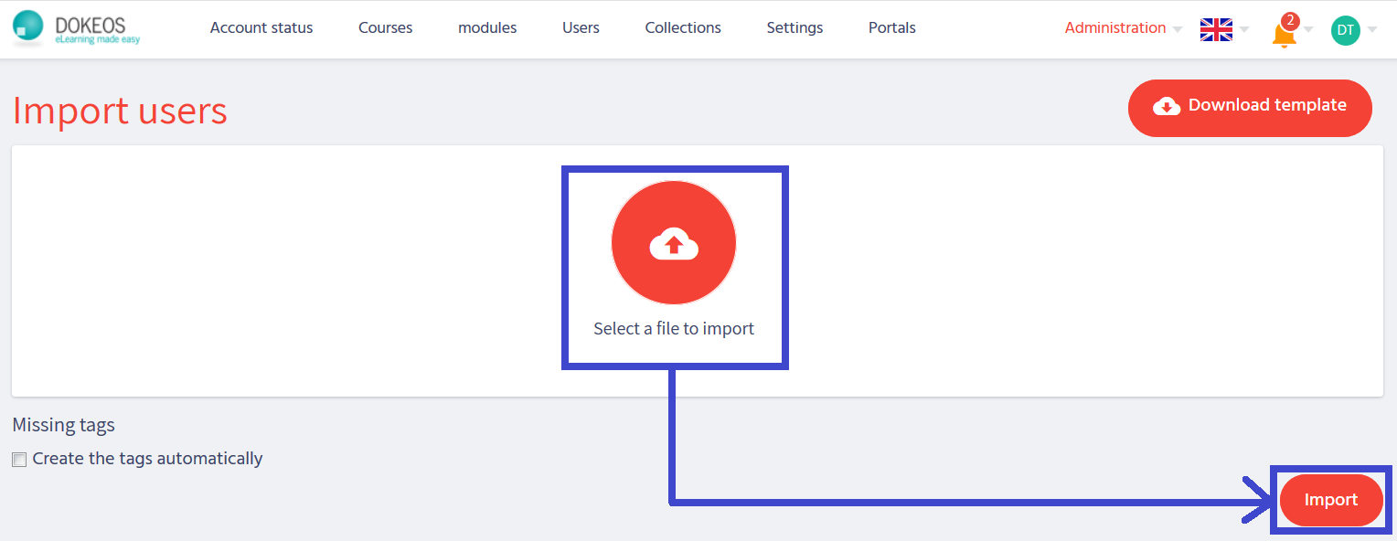Click the DT user avatar
This screenshot has height=541, width=1397.
pyautogui.click(x=1345, y=30)
